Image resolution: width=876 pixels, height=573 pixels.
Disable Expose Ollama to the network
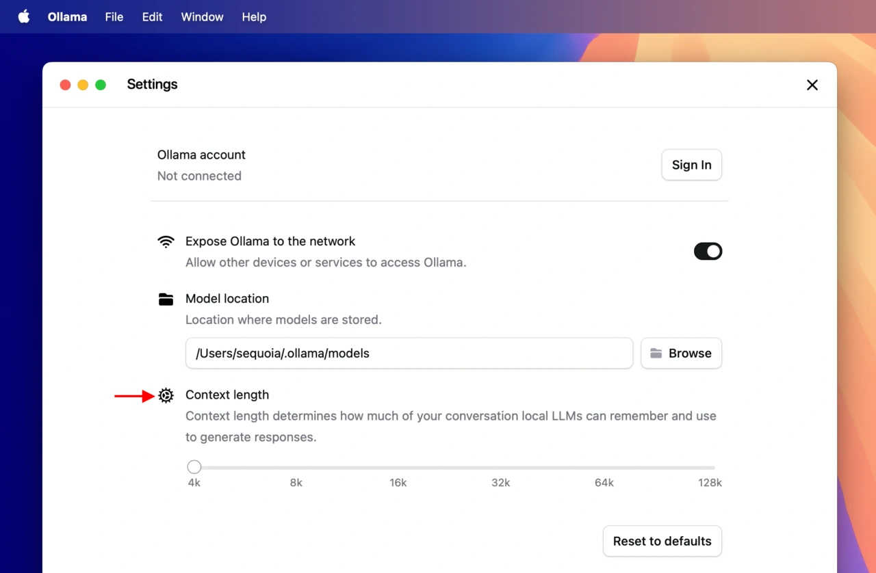point(708,252)
